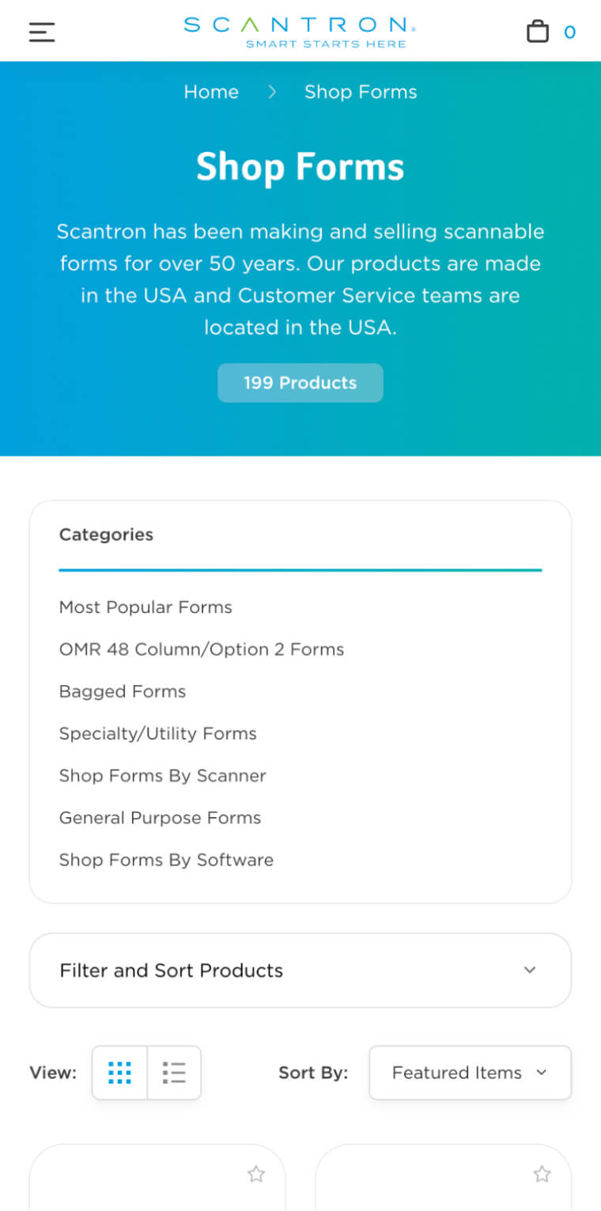Go to Home breadcrumb
601x1211 pixels.
211,92
